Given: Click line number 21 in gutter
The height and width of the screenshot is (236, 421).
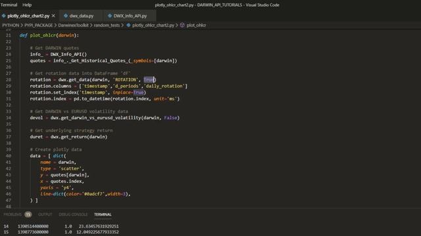Looking at the screenshot, I should coord(9,35).
